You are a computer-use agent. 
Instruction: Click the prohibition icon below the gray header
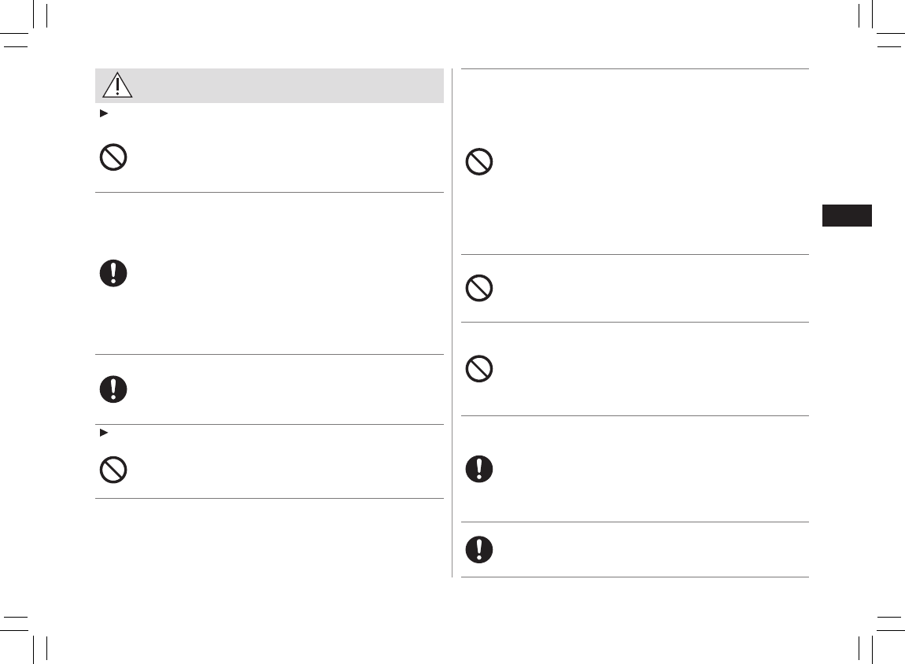[113, 158]
